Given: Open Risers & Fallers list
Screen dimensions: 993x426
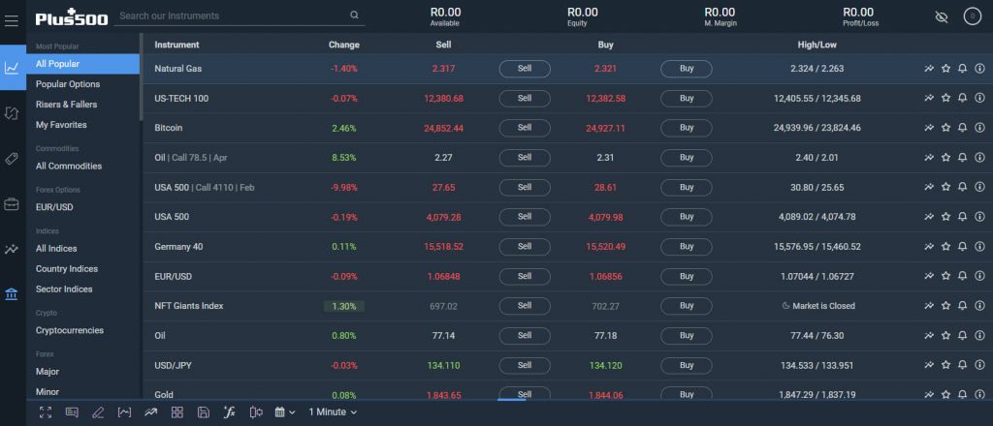Looking at the screenshot, I should (67, 105).
